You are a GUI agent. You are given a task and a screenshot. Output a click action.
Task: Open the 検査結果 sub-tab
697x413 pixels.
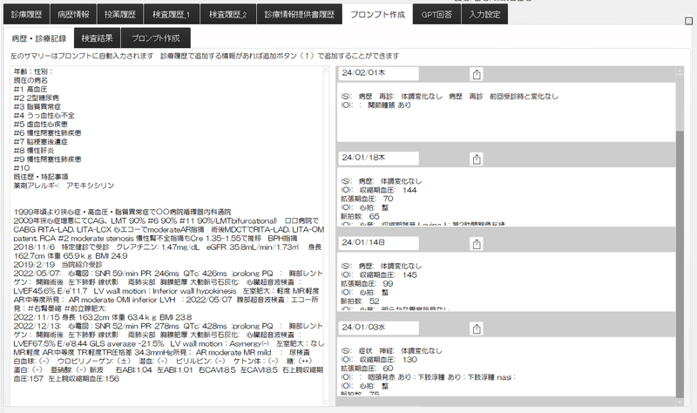click(x=97, y=38)
